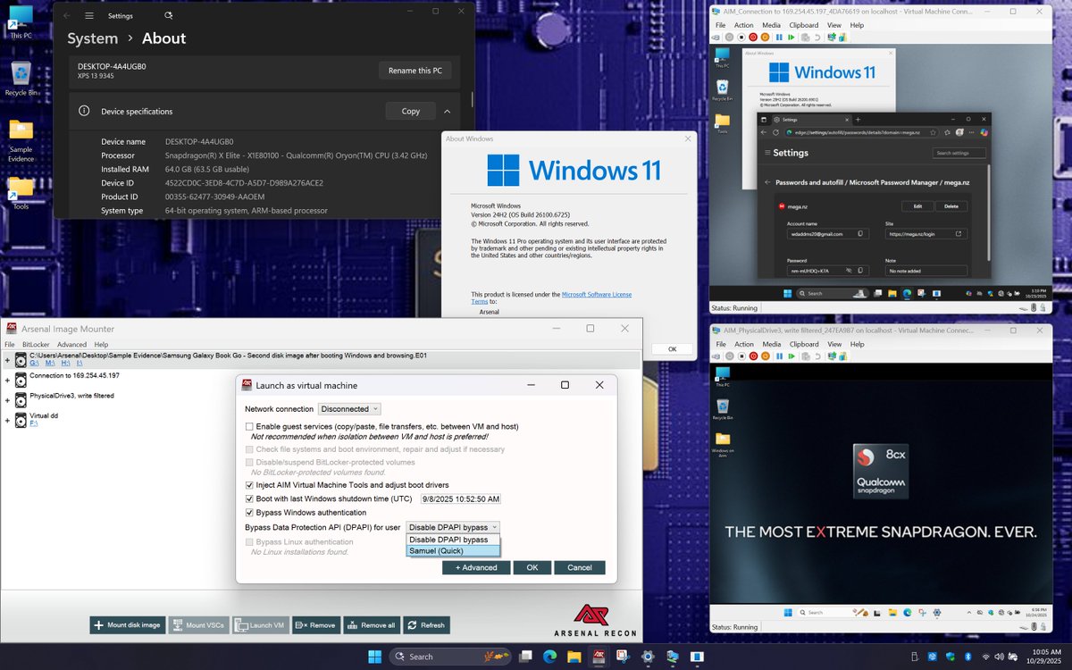Click the green Start/Reset icon in AIM_Connection VM toolbar
Viewport: 1072px width, 670px height.
(791, 38)
